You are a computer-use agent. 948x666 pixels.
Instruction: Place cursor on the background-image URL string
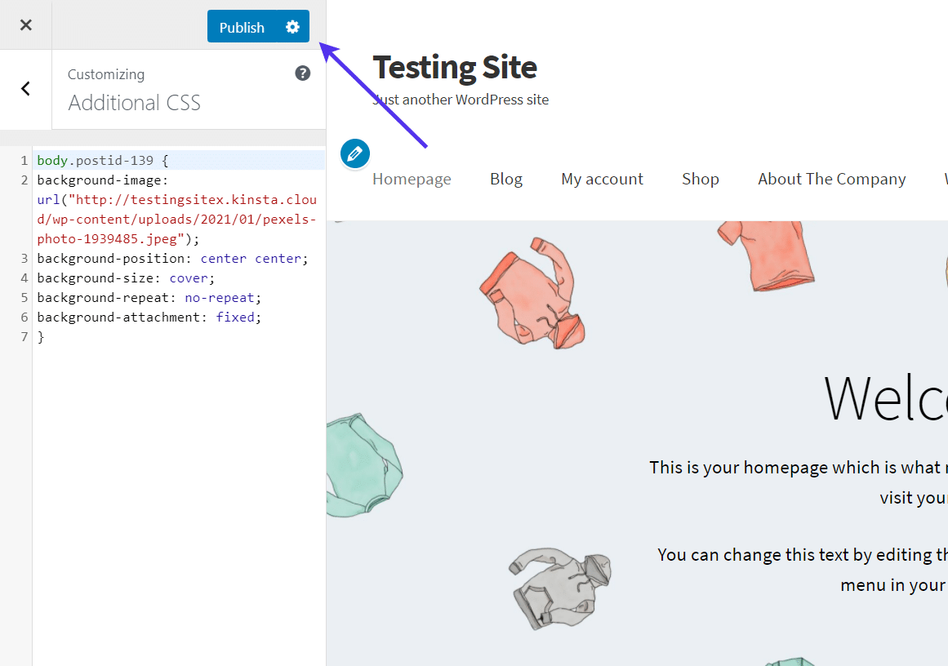[176, 219]
